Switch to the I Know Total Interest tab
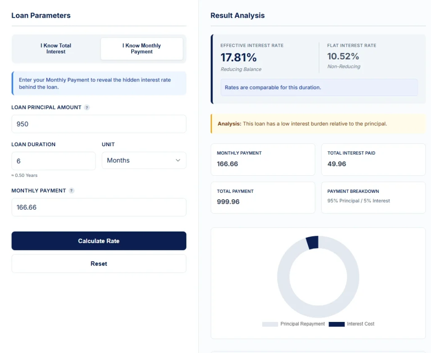Viewport: 431px width, 353px height. point(56,48)
